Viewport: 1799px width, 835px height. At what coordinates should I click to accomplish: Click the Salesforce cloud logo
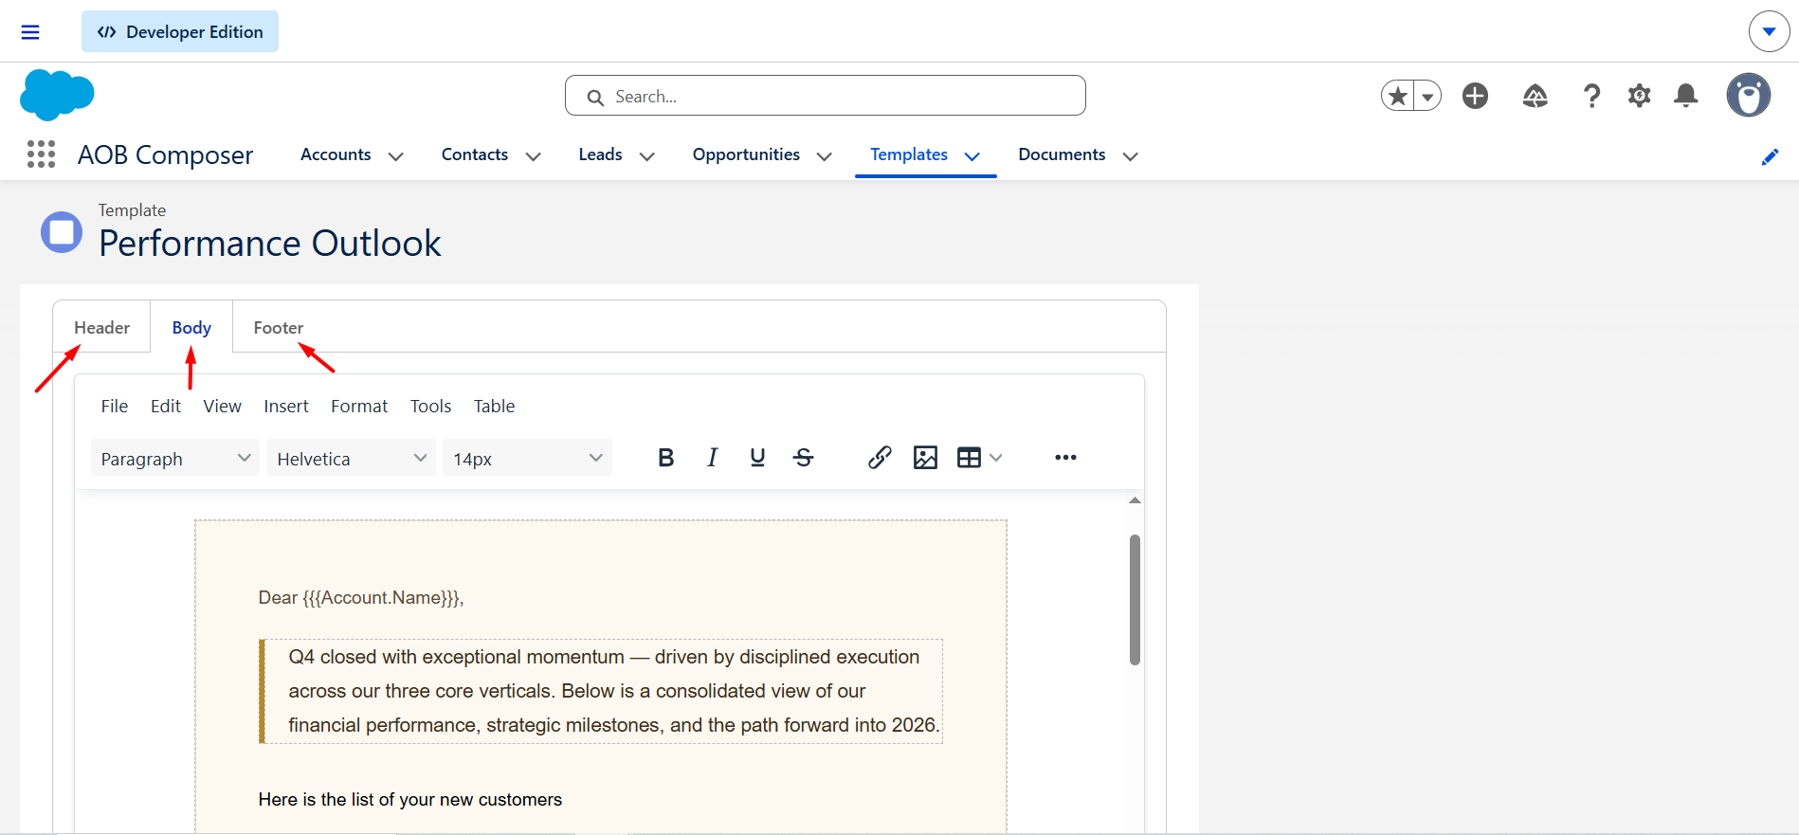click(57, 95)
